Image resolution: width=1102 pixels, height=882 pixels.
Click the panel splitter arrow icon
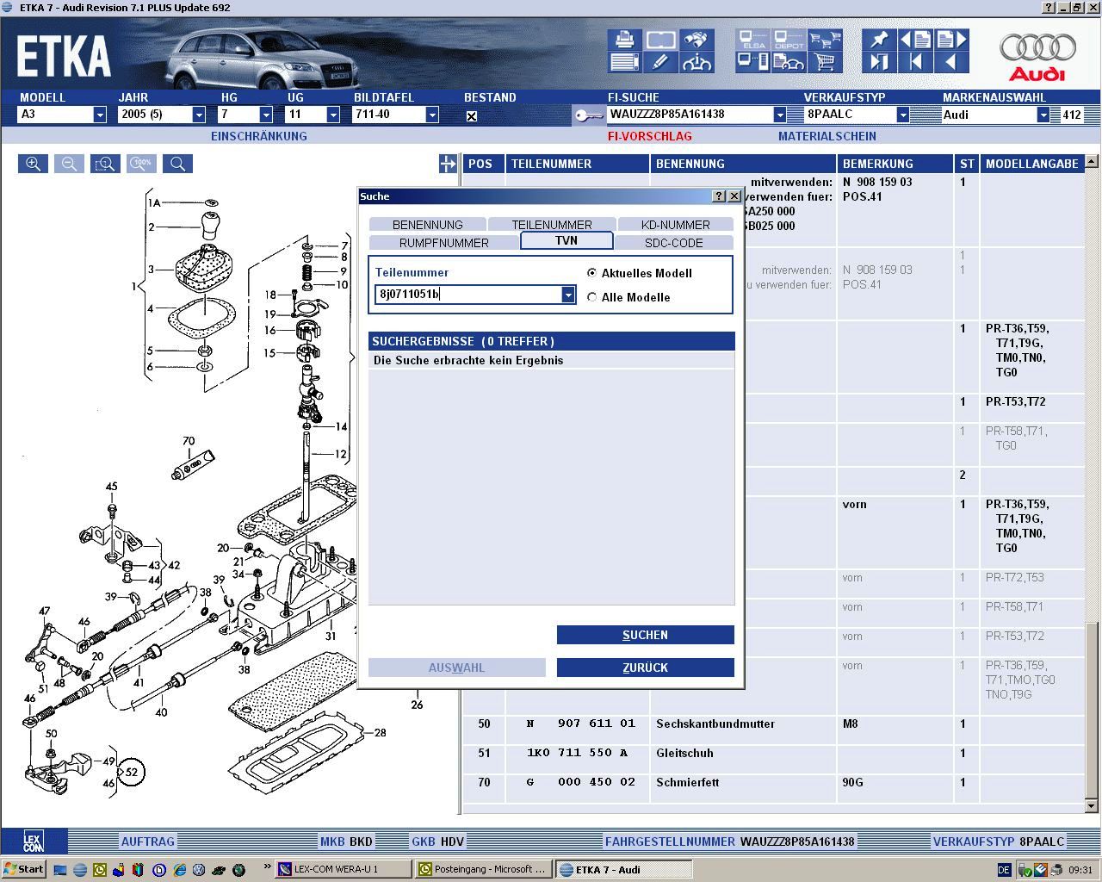(x=448, y=164)
